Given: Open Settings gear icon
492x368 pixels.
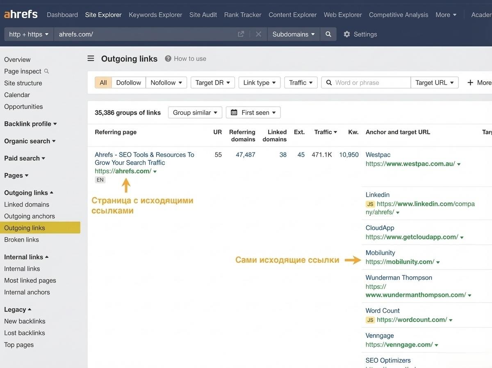Looking at the screenshot, I should (347, 34).
